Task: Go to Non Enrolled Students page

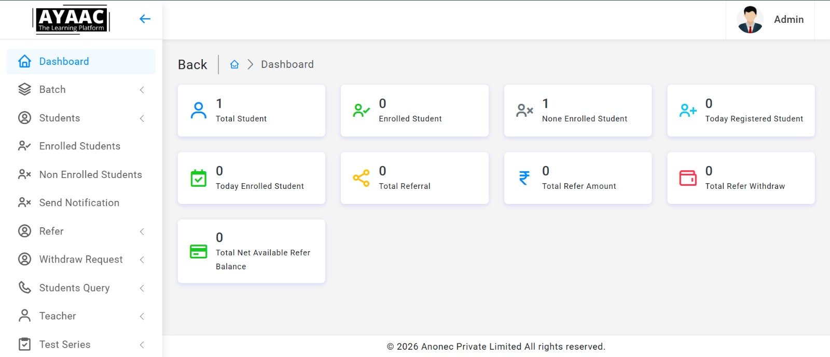Action: [90, 175]
